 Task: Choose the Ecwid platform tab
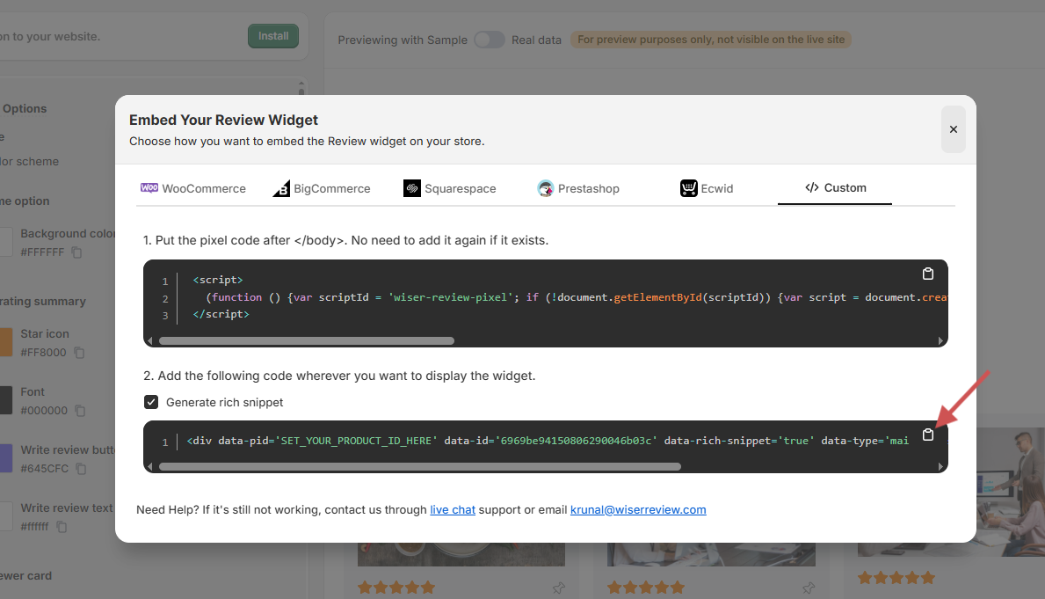coord(707,188)
